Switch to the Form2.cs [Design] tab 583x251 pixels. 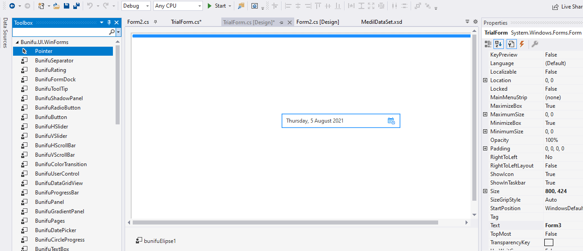[318, 22]
